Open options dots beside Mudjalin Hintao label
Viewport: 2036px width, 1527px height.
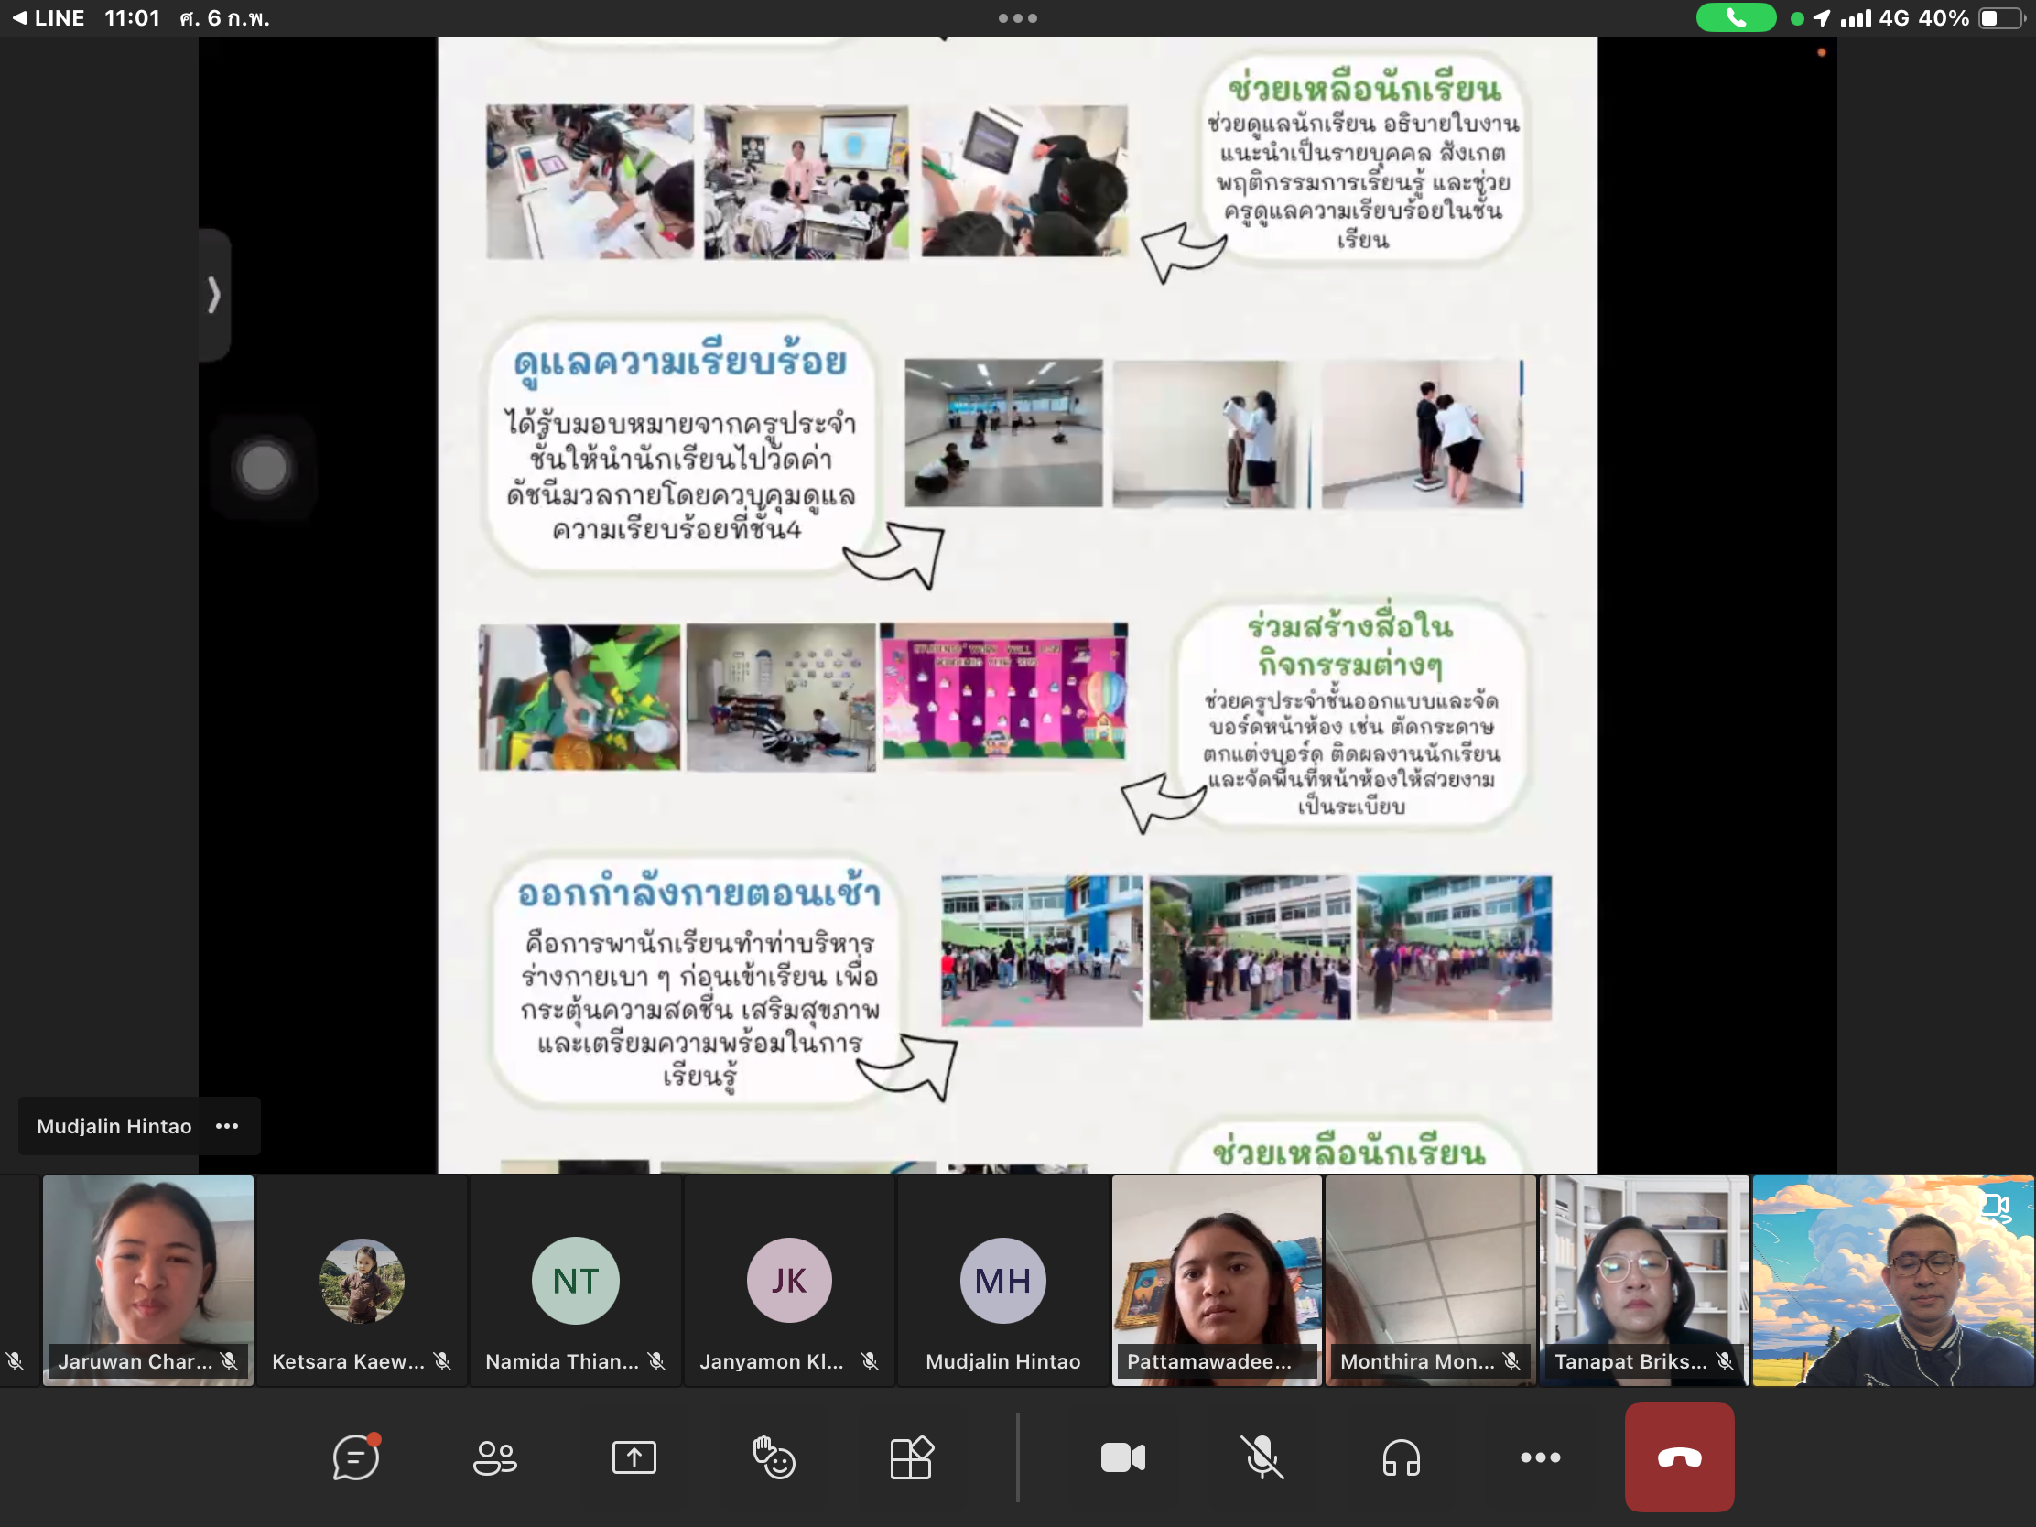point(227,1126)
